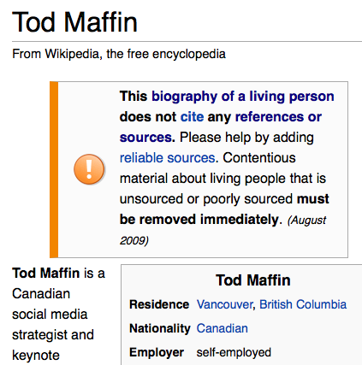Open the 'biography of a living person' link
The height and width of the screenshot is (365, 362).
(243, 97)
